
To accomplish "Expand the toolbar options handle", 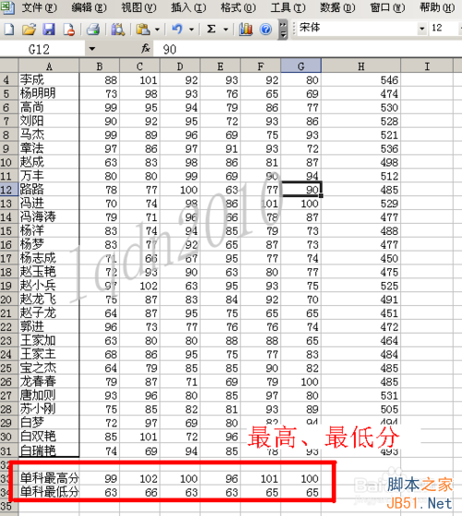I will pos(283,30).
